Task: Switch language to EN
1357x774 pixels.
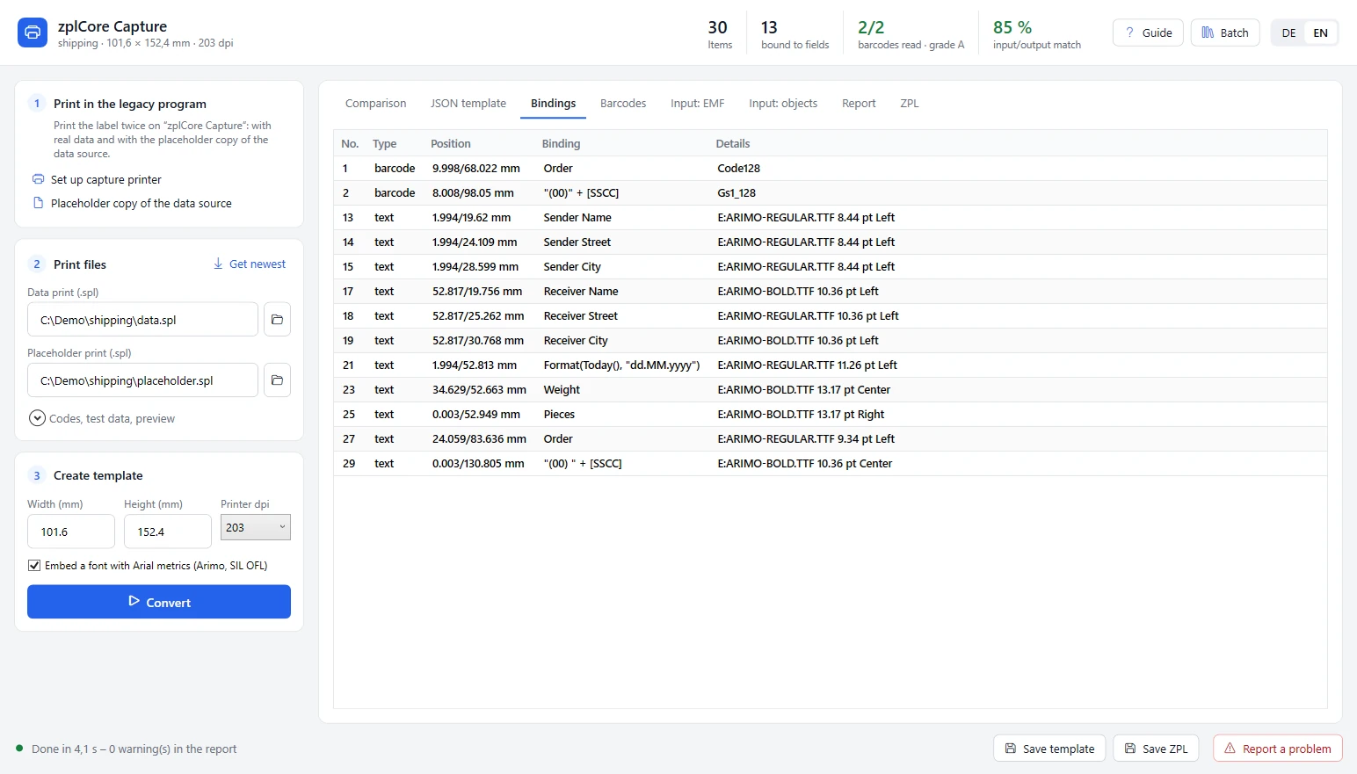Action: (x=1320, y=33)
